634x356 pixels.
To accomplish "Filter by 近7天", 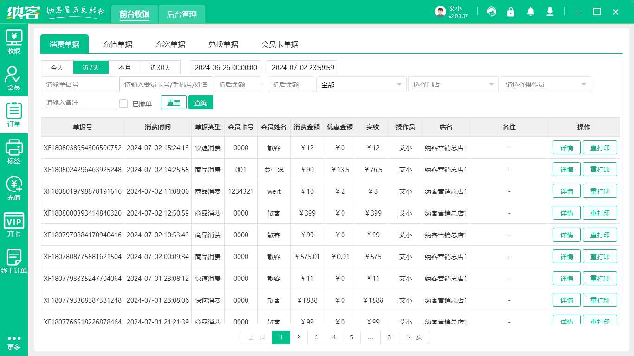I will [91, 67].
